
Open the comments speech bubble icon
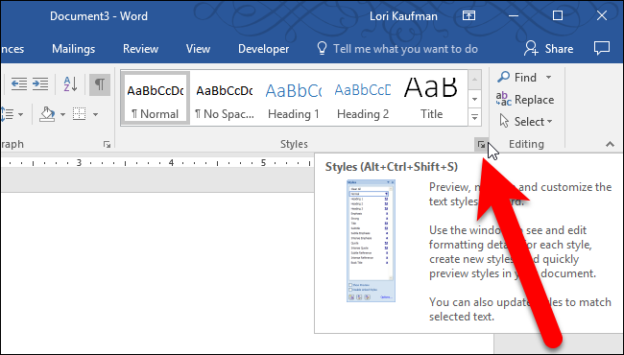tap(601, 49)
